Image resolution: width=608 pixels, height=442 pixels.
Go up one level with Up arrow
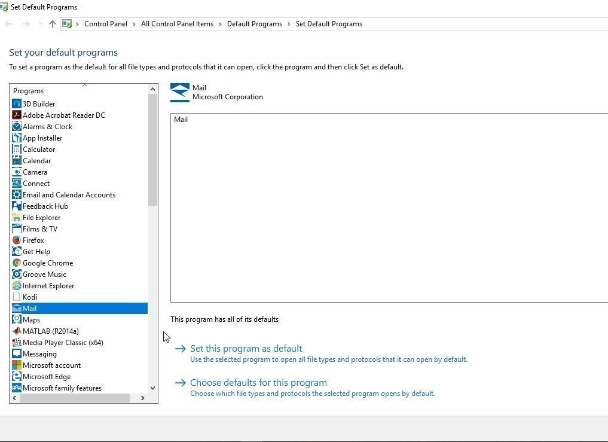coord(53,24)
